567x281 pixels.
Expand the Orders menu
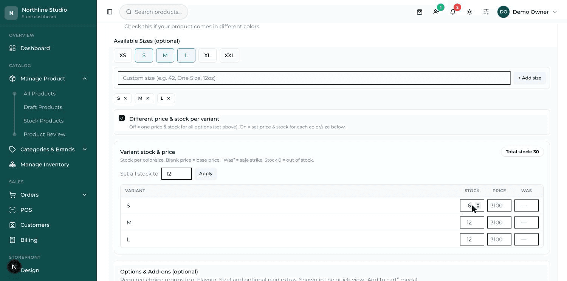pos(85,195)
